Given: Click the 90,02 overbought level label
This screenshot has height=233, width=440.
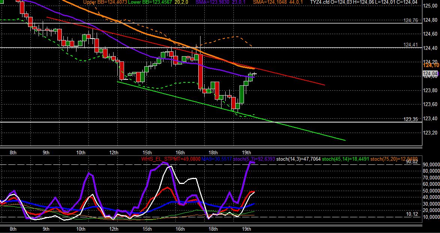Looking at the screenshot, I should [412, 161].
